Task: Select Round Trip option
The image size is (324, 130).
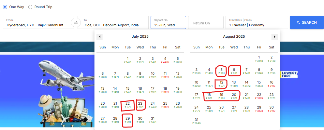Action: tap(40, 7)
